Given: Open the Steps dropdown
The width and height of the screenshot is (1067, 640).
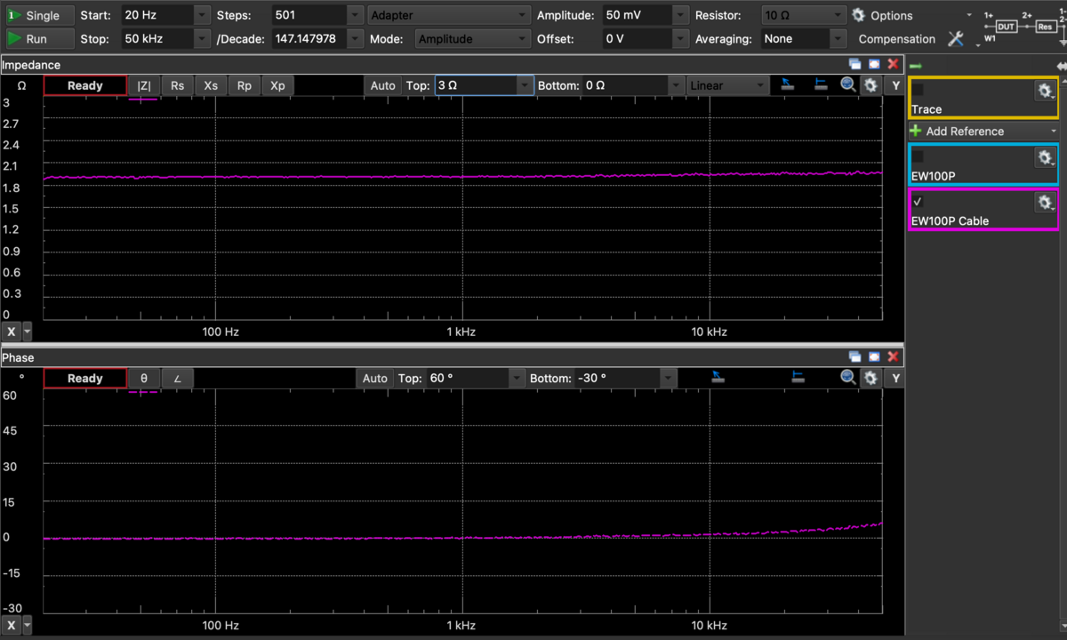Looking at the screenshot, I should pos(356,15).
